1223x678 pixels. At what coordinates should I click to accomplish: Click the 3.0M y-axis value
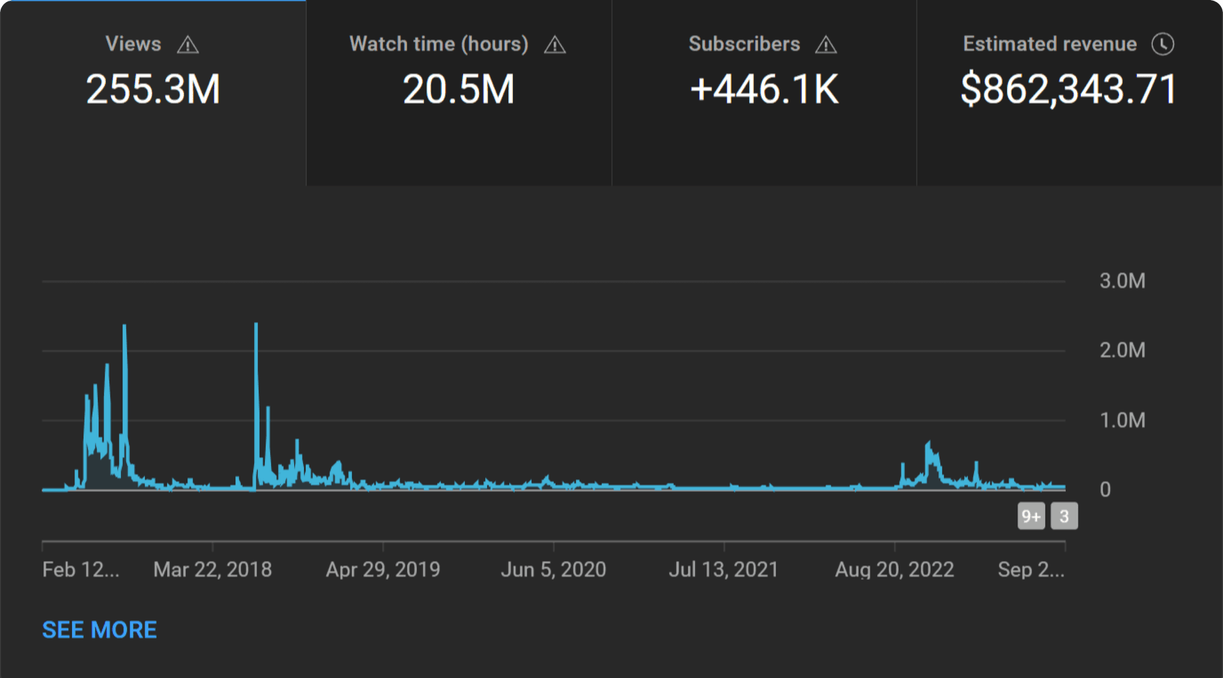1122,281
